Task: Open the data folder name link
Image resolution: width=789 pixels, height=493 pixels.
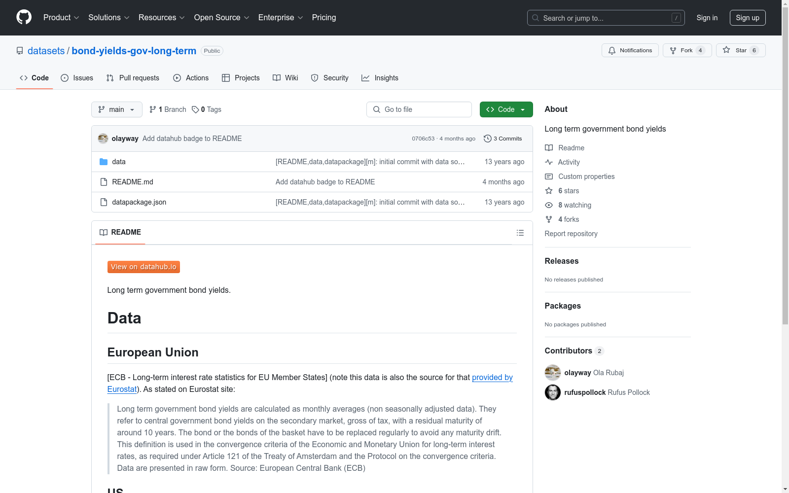Action: [x=119, y=162]
